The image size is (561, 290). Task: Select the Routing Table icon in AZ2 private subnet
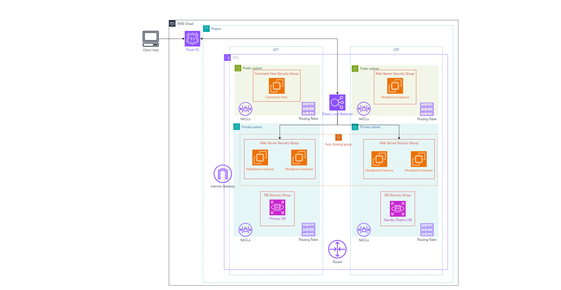pos(427,230)
